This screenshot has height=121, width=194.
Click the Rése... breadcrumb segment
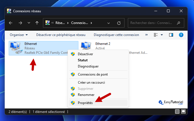click(x=60, y=23)
